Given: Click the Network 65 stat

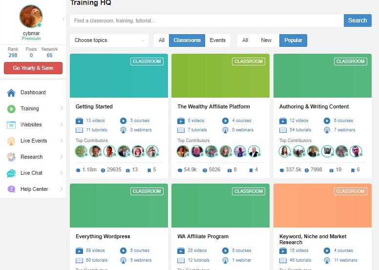Looking at the screenshot, I should click(49, 52).
